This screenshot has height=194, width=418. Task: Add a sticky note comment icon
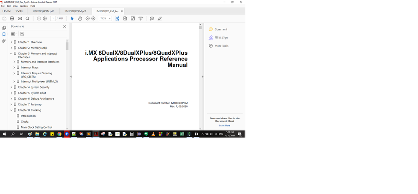[152, 18]
